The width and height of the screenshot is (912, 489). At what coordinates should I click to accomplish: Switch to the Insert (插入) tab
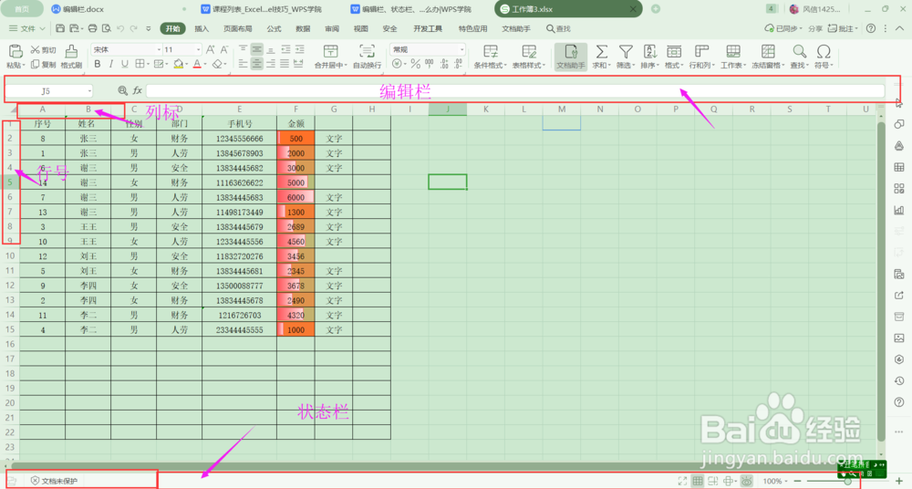tap(202, 28)
